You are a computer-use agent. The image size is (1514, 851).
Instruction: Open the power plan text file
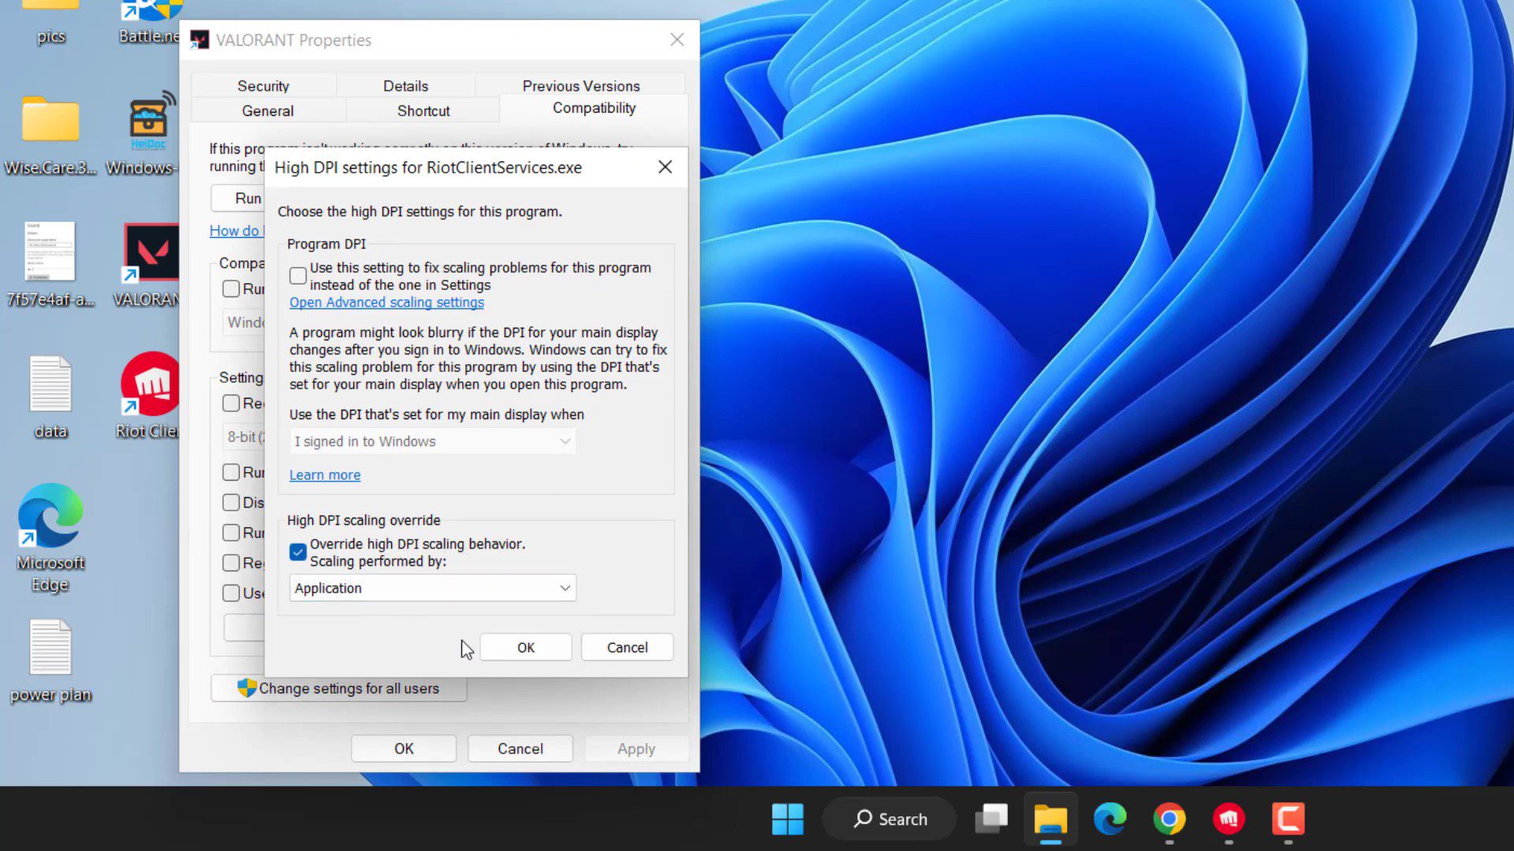(x=50, y=660)
